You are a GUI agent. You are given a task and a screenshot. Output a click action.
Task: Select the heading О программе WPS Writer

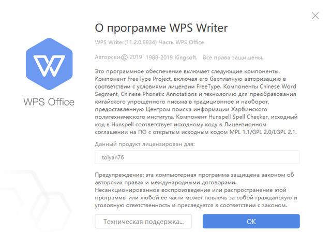(x=161, y=28)
